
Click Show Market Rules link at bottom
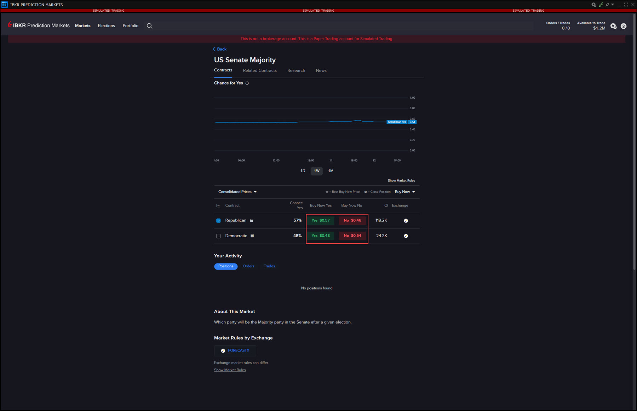point(230,370)
